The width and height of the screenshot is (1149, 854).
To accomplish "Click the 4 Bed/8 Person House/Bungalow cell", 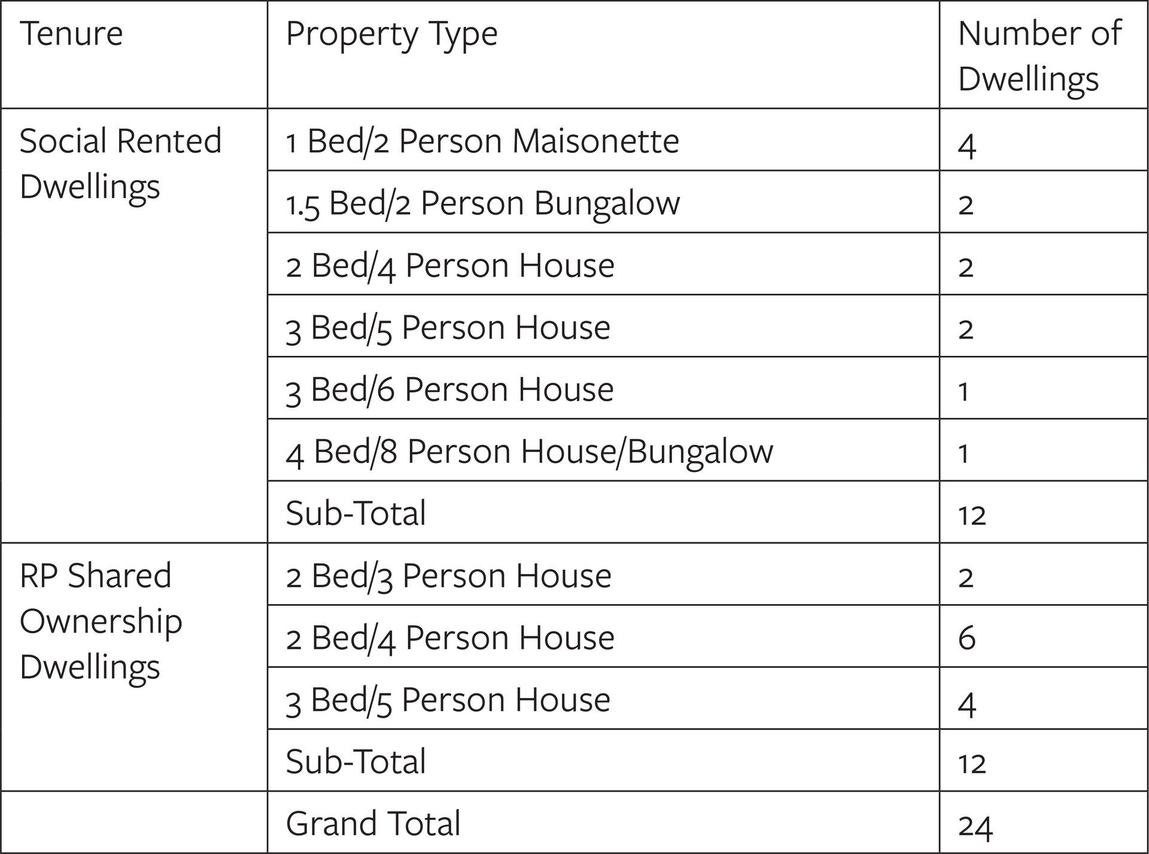I will point(603,450).
